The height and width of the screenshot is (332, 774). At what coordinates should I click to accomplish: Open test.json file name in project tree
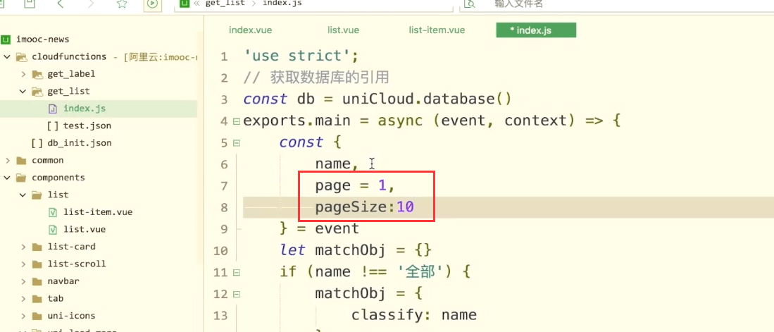point(87,126)
